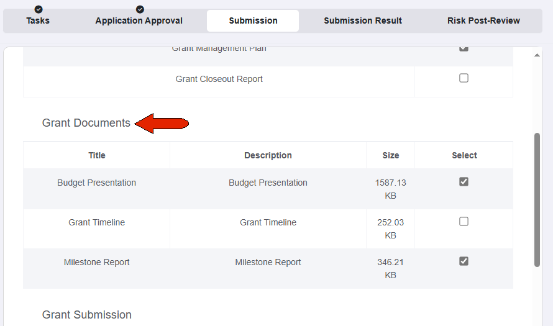This screenshot has width=553, height=326.
Task: Check the Grant Closeout Report checkbox
Action: (464, 78)
